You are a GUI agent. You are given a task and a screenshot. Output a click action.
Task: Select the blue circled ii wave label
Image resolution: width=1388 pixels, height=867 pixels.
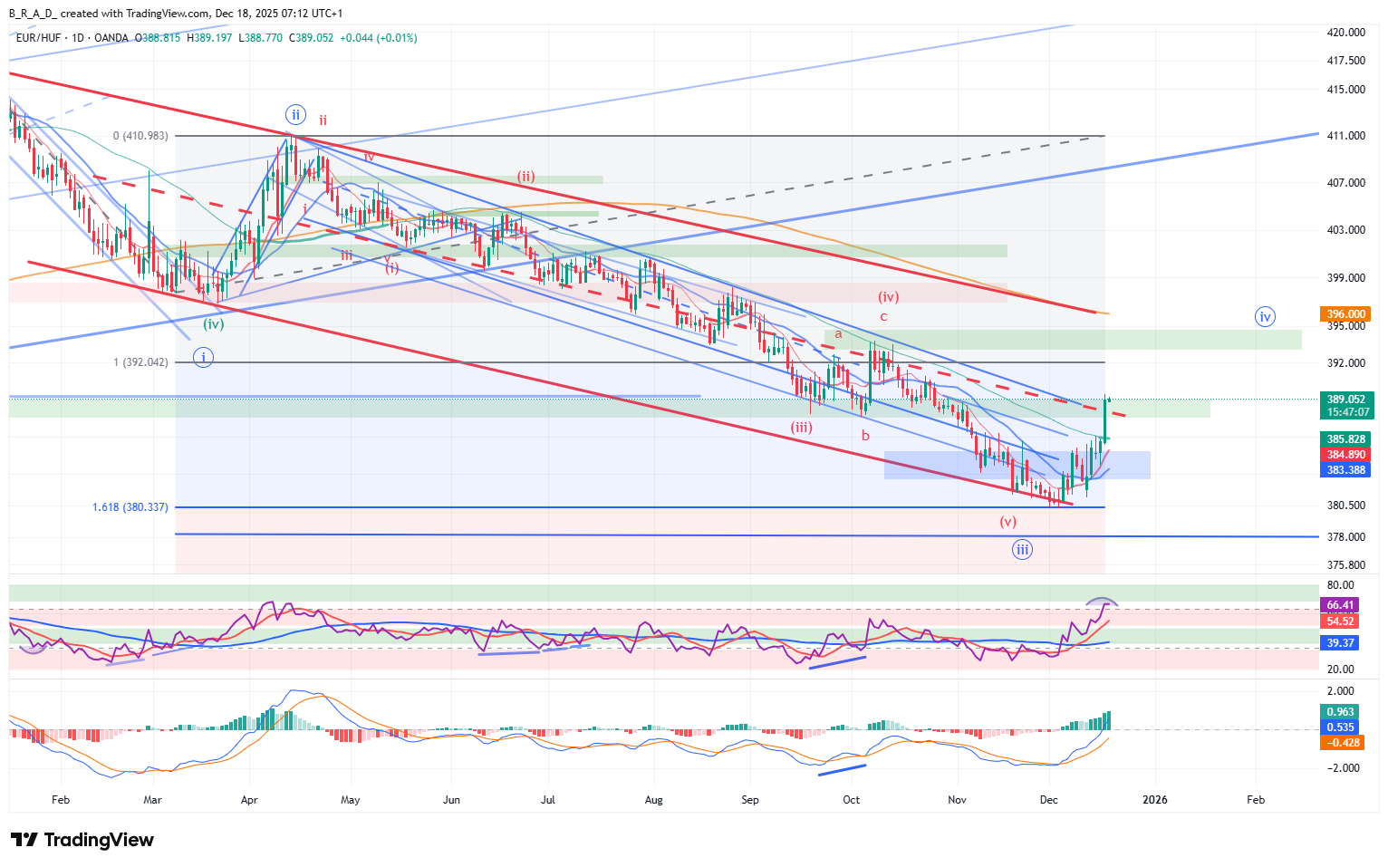295,115
